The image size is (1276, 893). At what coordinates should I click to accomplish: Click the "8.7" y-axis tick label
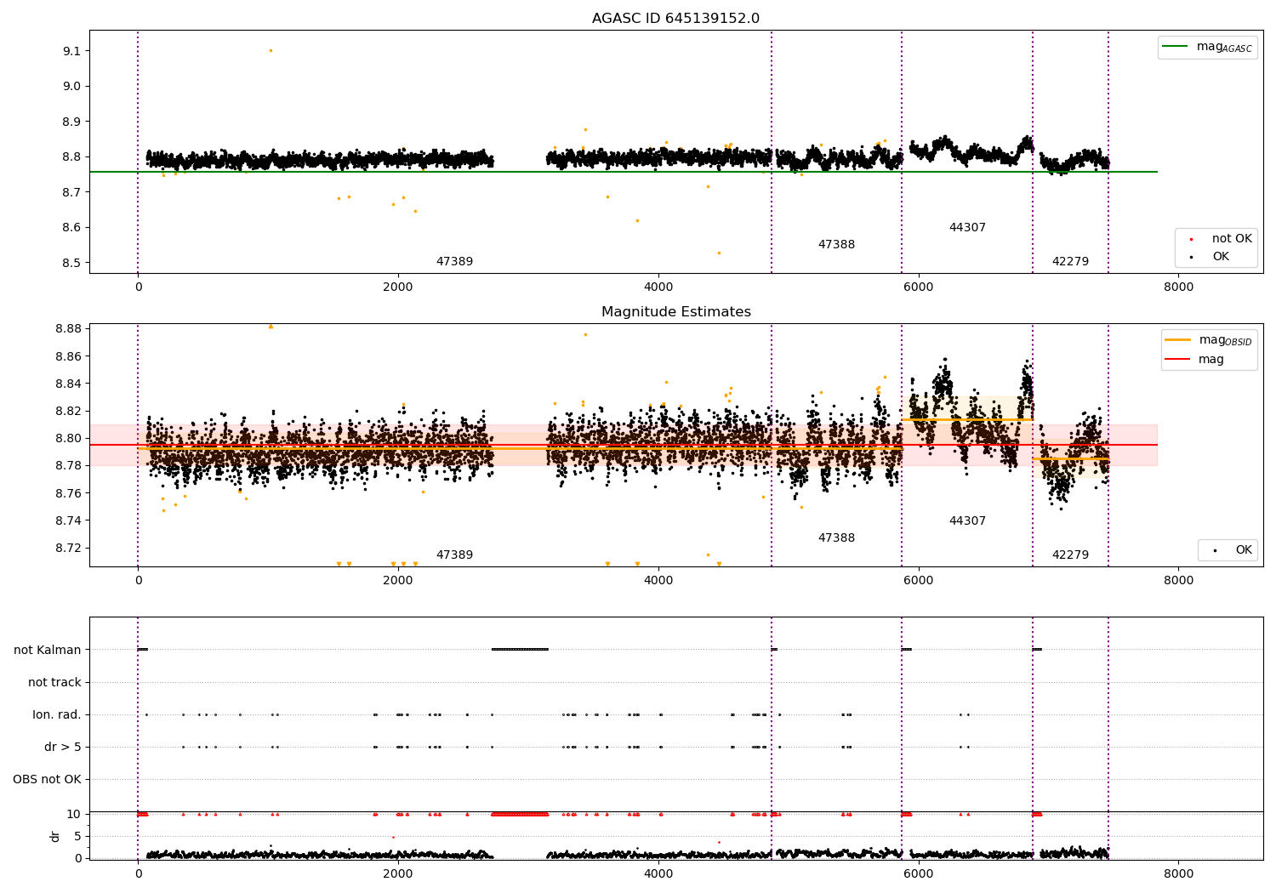coord(71,192)
